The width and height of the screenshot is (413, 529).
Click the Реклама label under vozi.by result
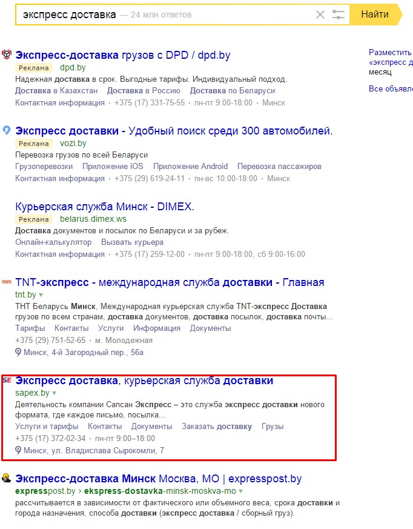(34, 144)
